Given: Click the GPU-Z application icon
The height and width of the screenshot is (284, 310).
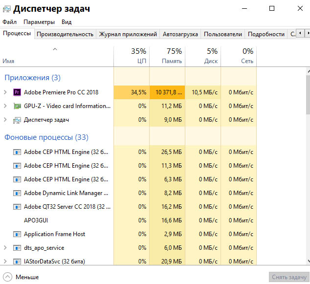Looking at the screenshot, I should click(x=17, y=106).
